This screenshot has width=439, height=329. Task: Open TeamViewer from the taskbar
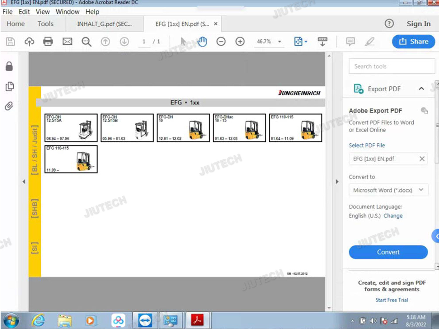(145, 321)
